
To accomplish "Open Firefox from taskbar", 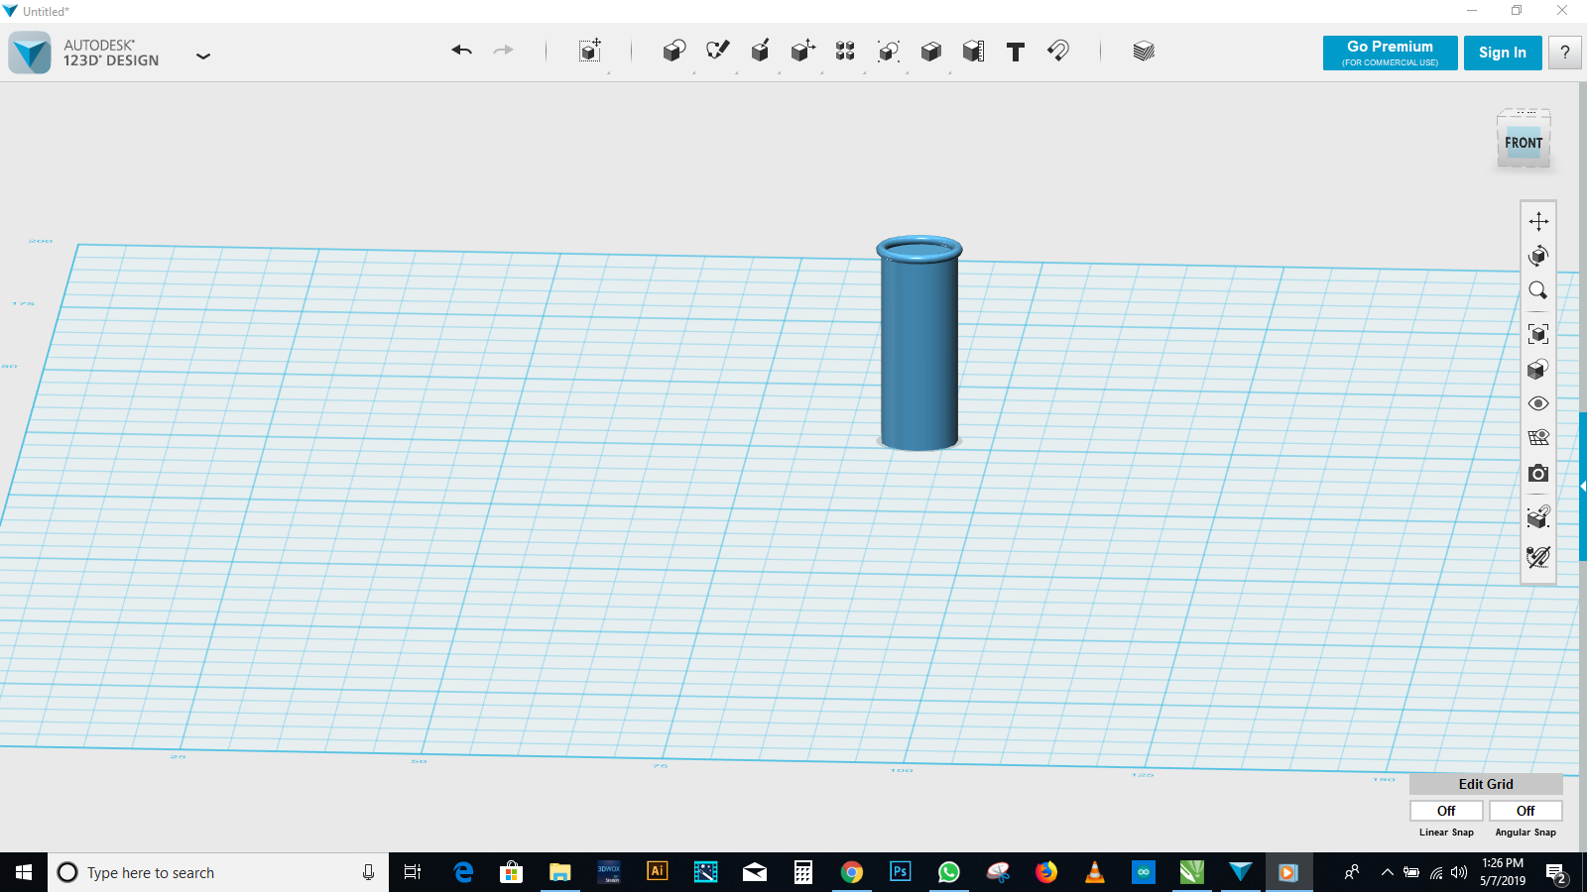I will (x=1046, y=872).
